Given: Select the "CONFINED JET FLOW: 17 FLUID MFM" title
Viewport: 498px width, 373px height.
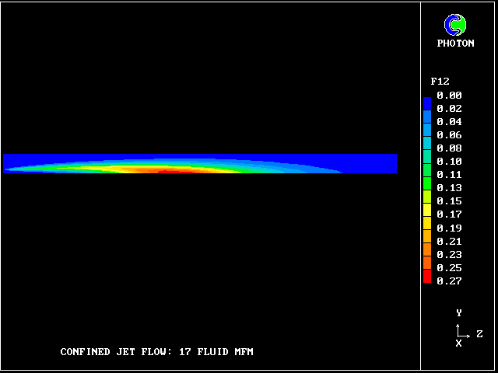Looking at the screenshot, I should [156, 352].
